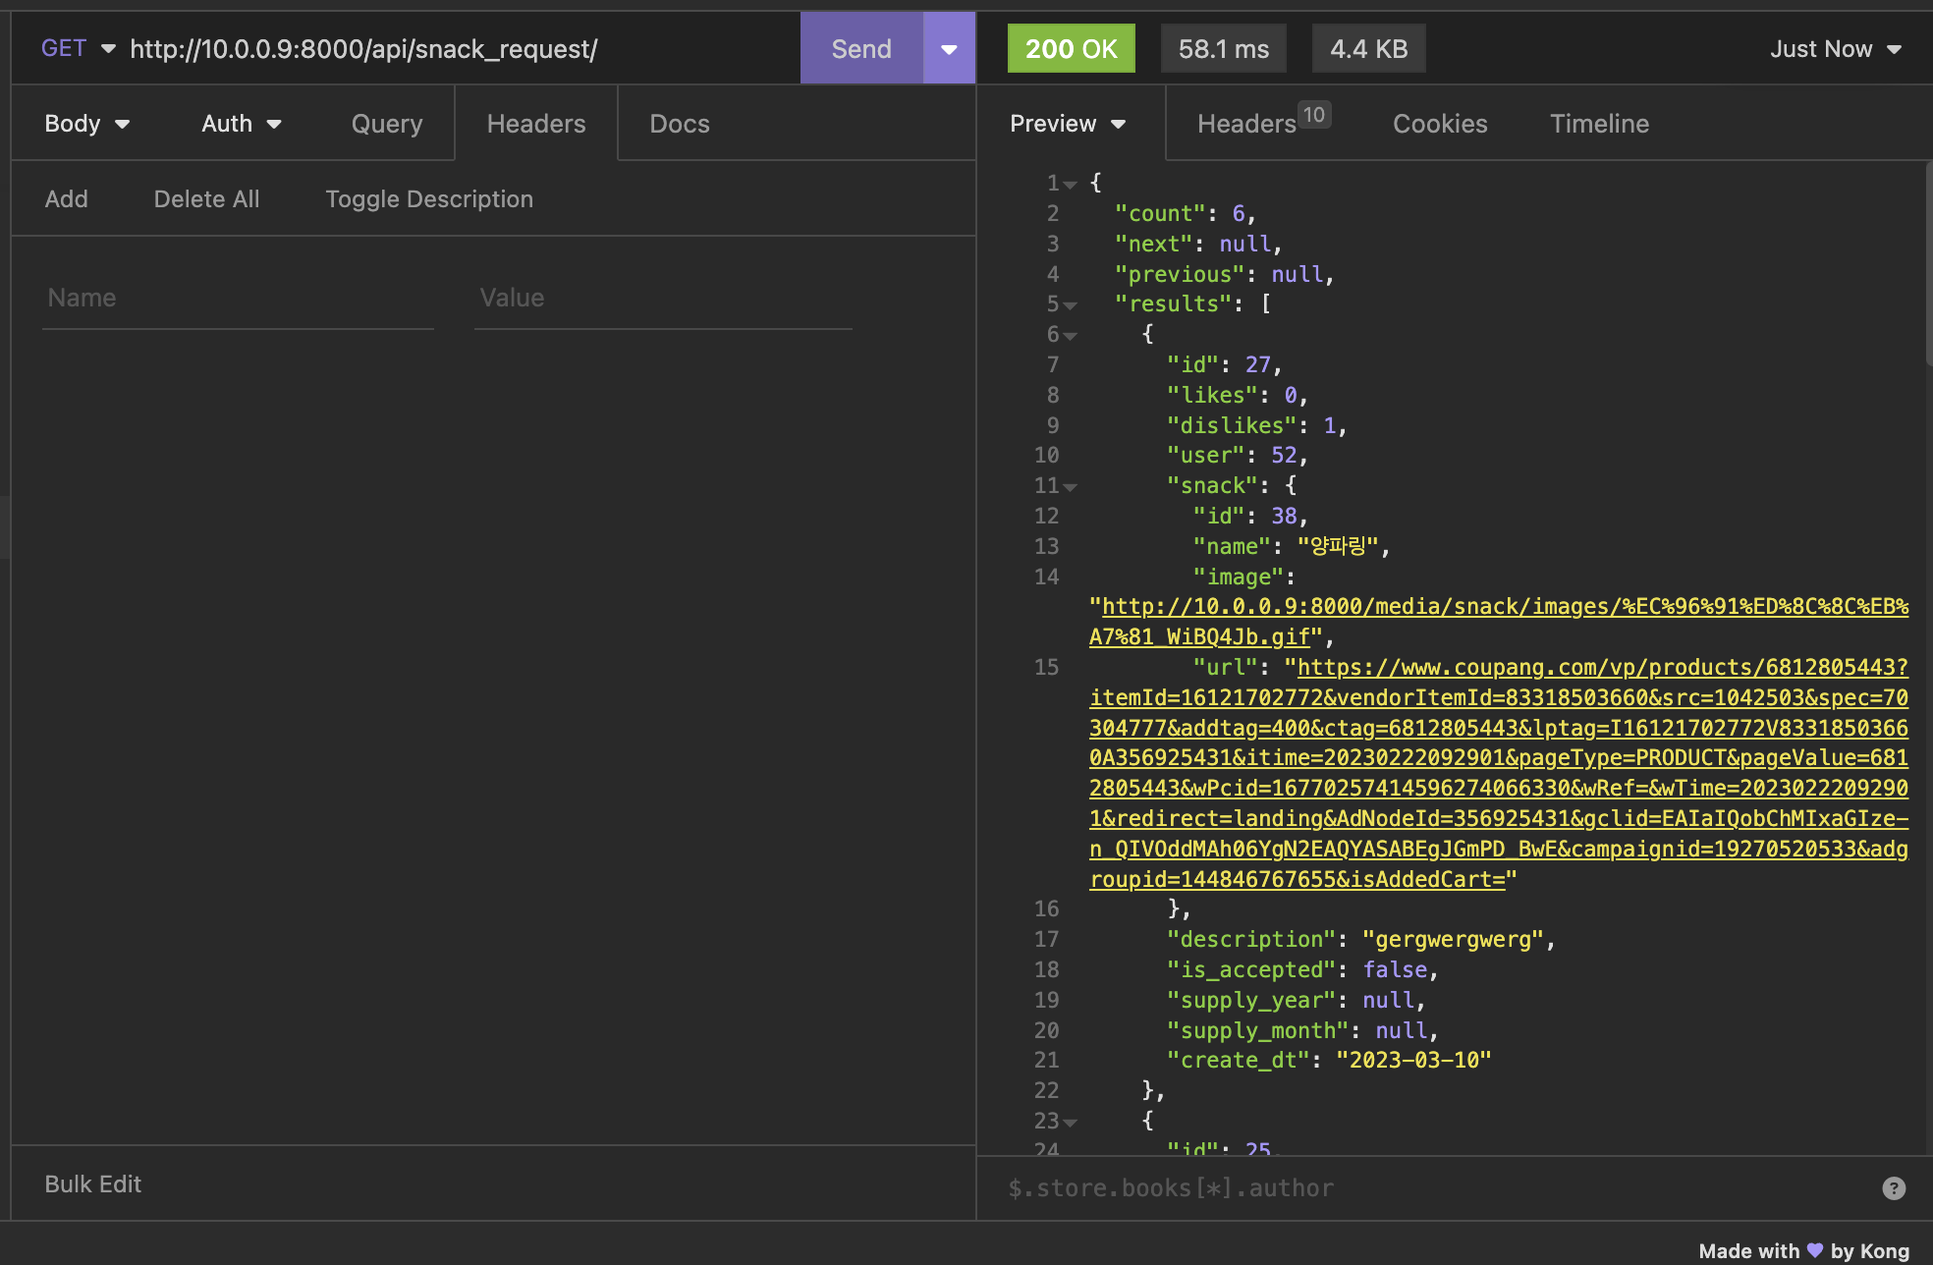Image resolution: width=1933 pixels, height=1265 pixels.
Task: Open the Timeline tab
Action: pos(1599,124)
